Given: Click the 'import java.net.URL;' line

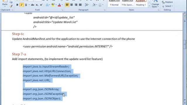Looking at the screenshot, I should (37, 80).
